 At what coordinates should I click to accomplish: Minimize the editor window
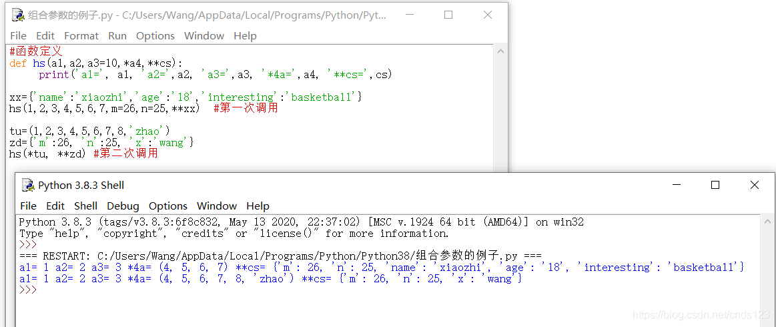point(408,15)
